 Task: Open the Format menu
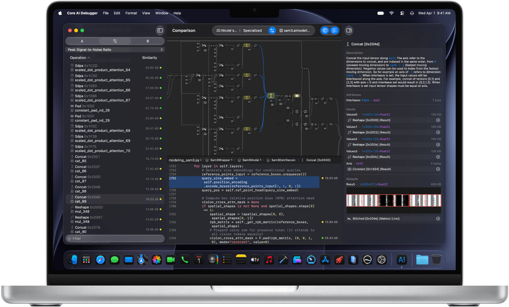(x=131, y=13)
